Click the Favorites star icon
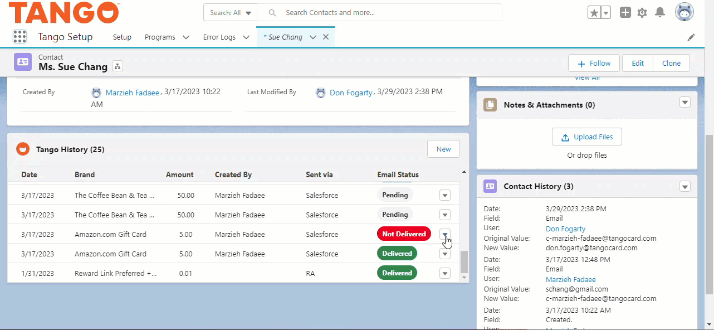 point(595,13)
